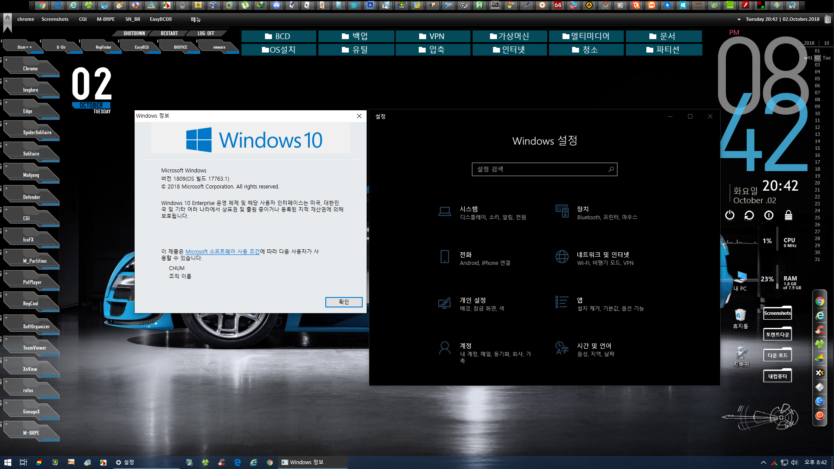Show hidden tray icons with the chevron
834x469 pixels.
[x=764, y=462]
